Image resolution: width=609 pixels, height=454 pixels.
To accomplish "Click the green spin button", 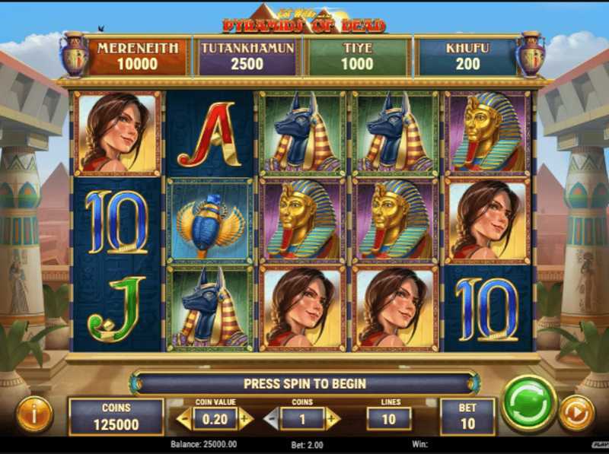I will [528, 404].
